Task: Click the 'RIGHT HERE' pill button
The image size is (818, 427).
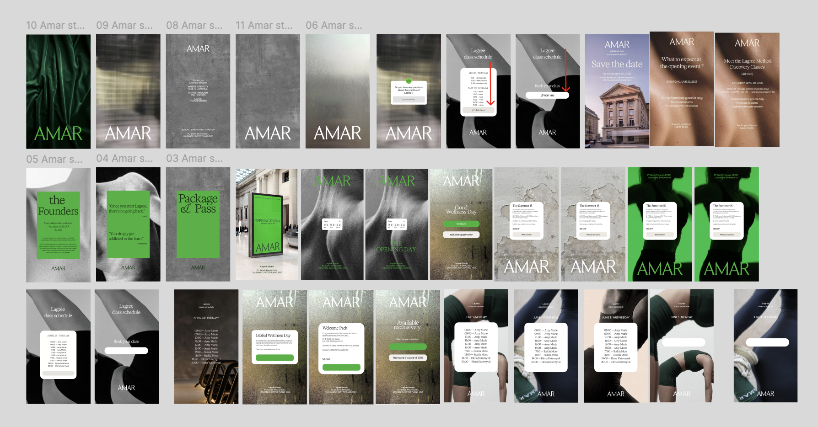Action: tap(547, 96)
